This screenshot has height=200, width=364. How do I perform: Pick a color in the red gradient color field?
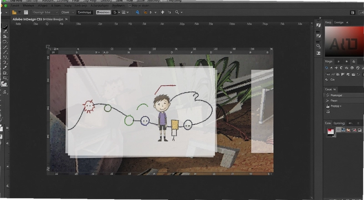click(344, 41)
